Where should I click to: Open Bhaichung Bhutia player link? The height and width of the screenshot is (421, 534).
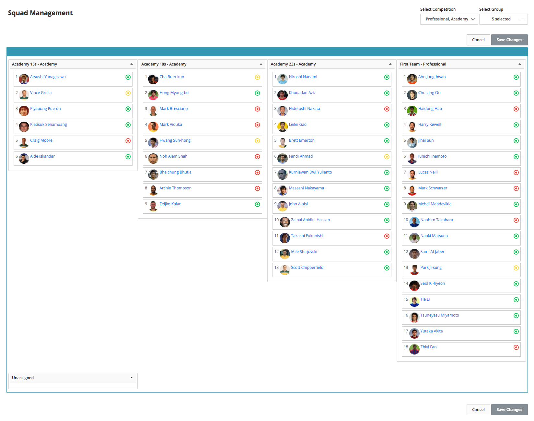point(175,172)
